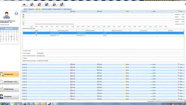Open the Напоминание о загр... sidebar section

pyautogui.click(x=9, y=82)
